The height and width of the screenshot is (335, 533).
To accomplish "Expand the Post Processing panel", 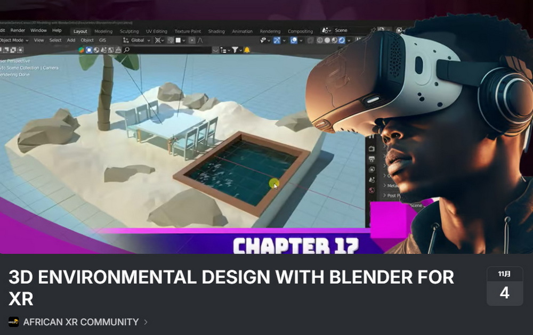I will [392, 195].
